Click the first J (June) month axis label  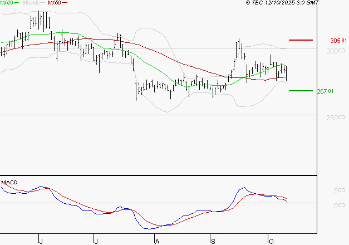point(41,241)
